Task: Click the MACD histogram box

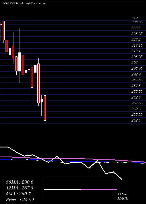Action: point(80,189)
